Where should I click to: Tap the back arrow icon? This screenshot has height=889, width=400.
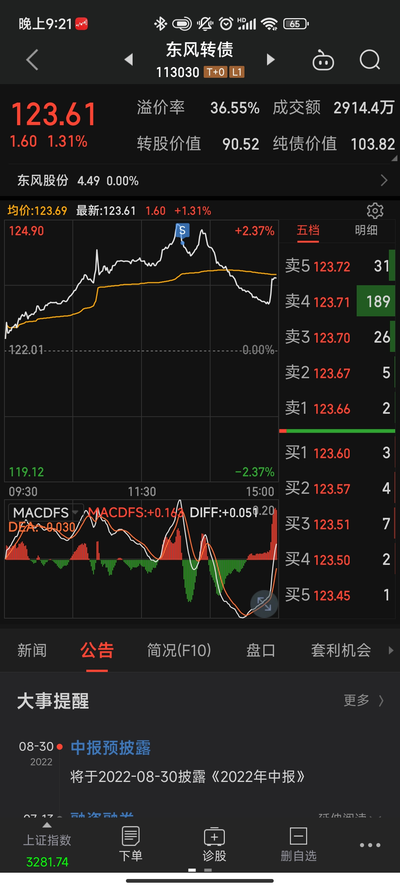pos(33,60)
